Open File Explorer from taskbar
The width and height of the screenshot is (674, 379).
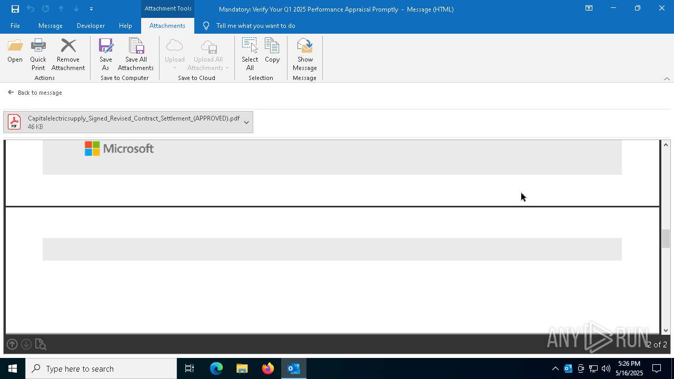(242, 368)
